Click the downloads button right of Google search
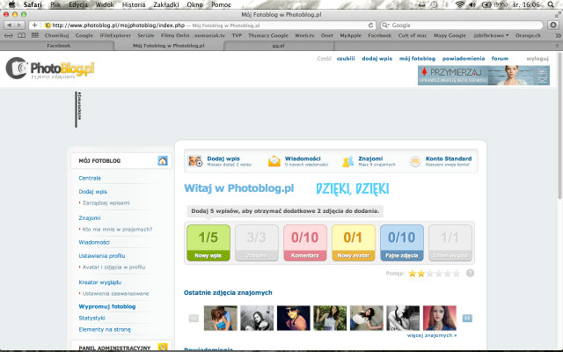The width and height of the screenshot is (563, 352). tap(553, 26)
